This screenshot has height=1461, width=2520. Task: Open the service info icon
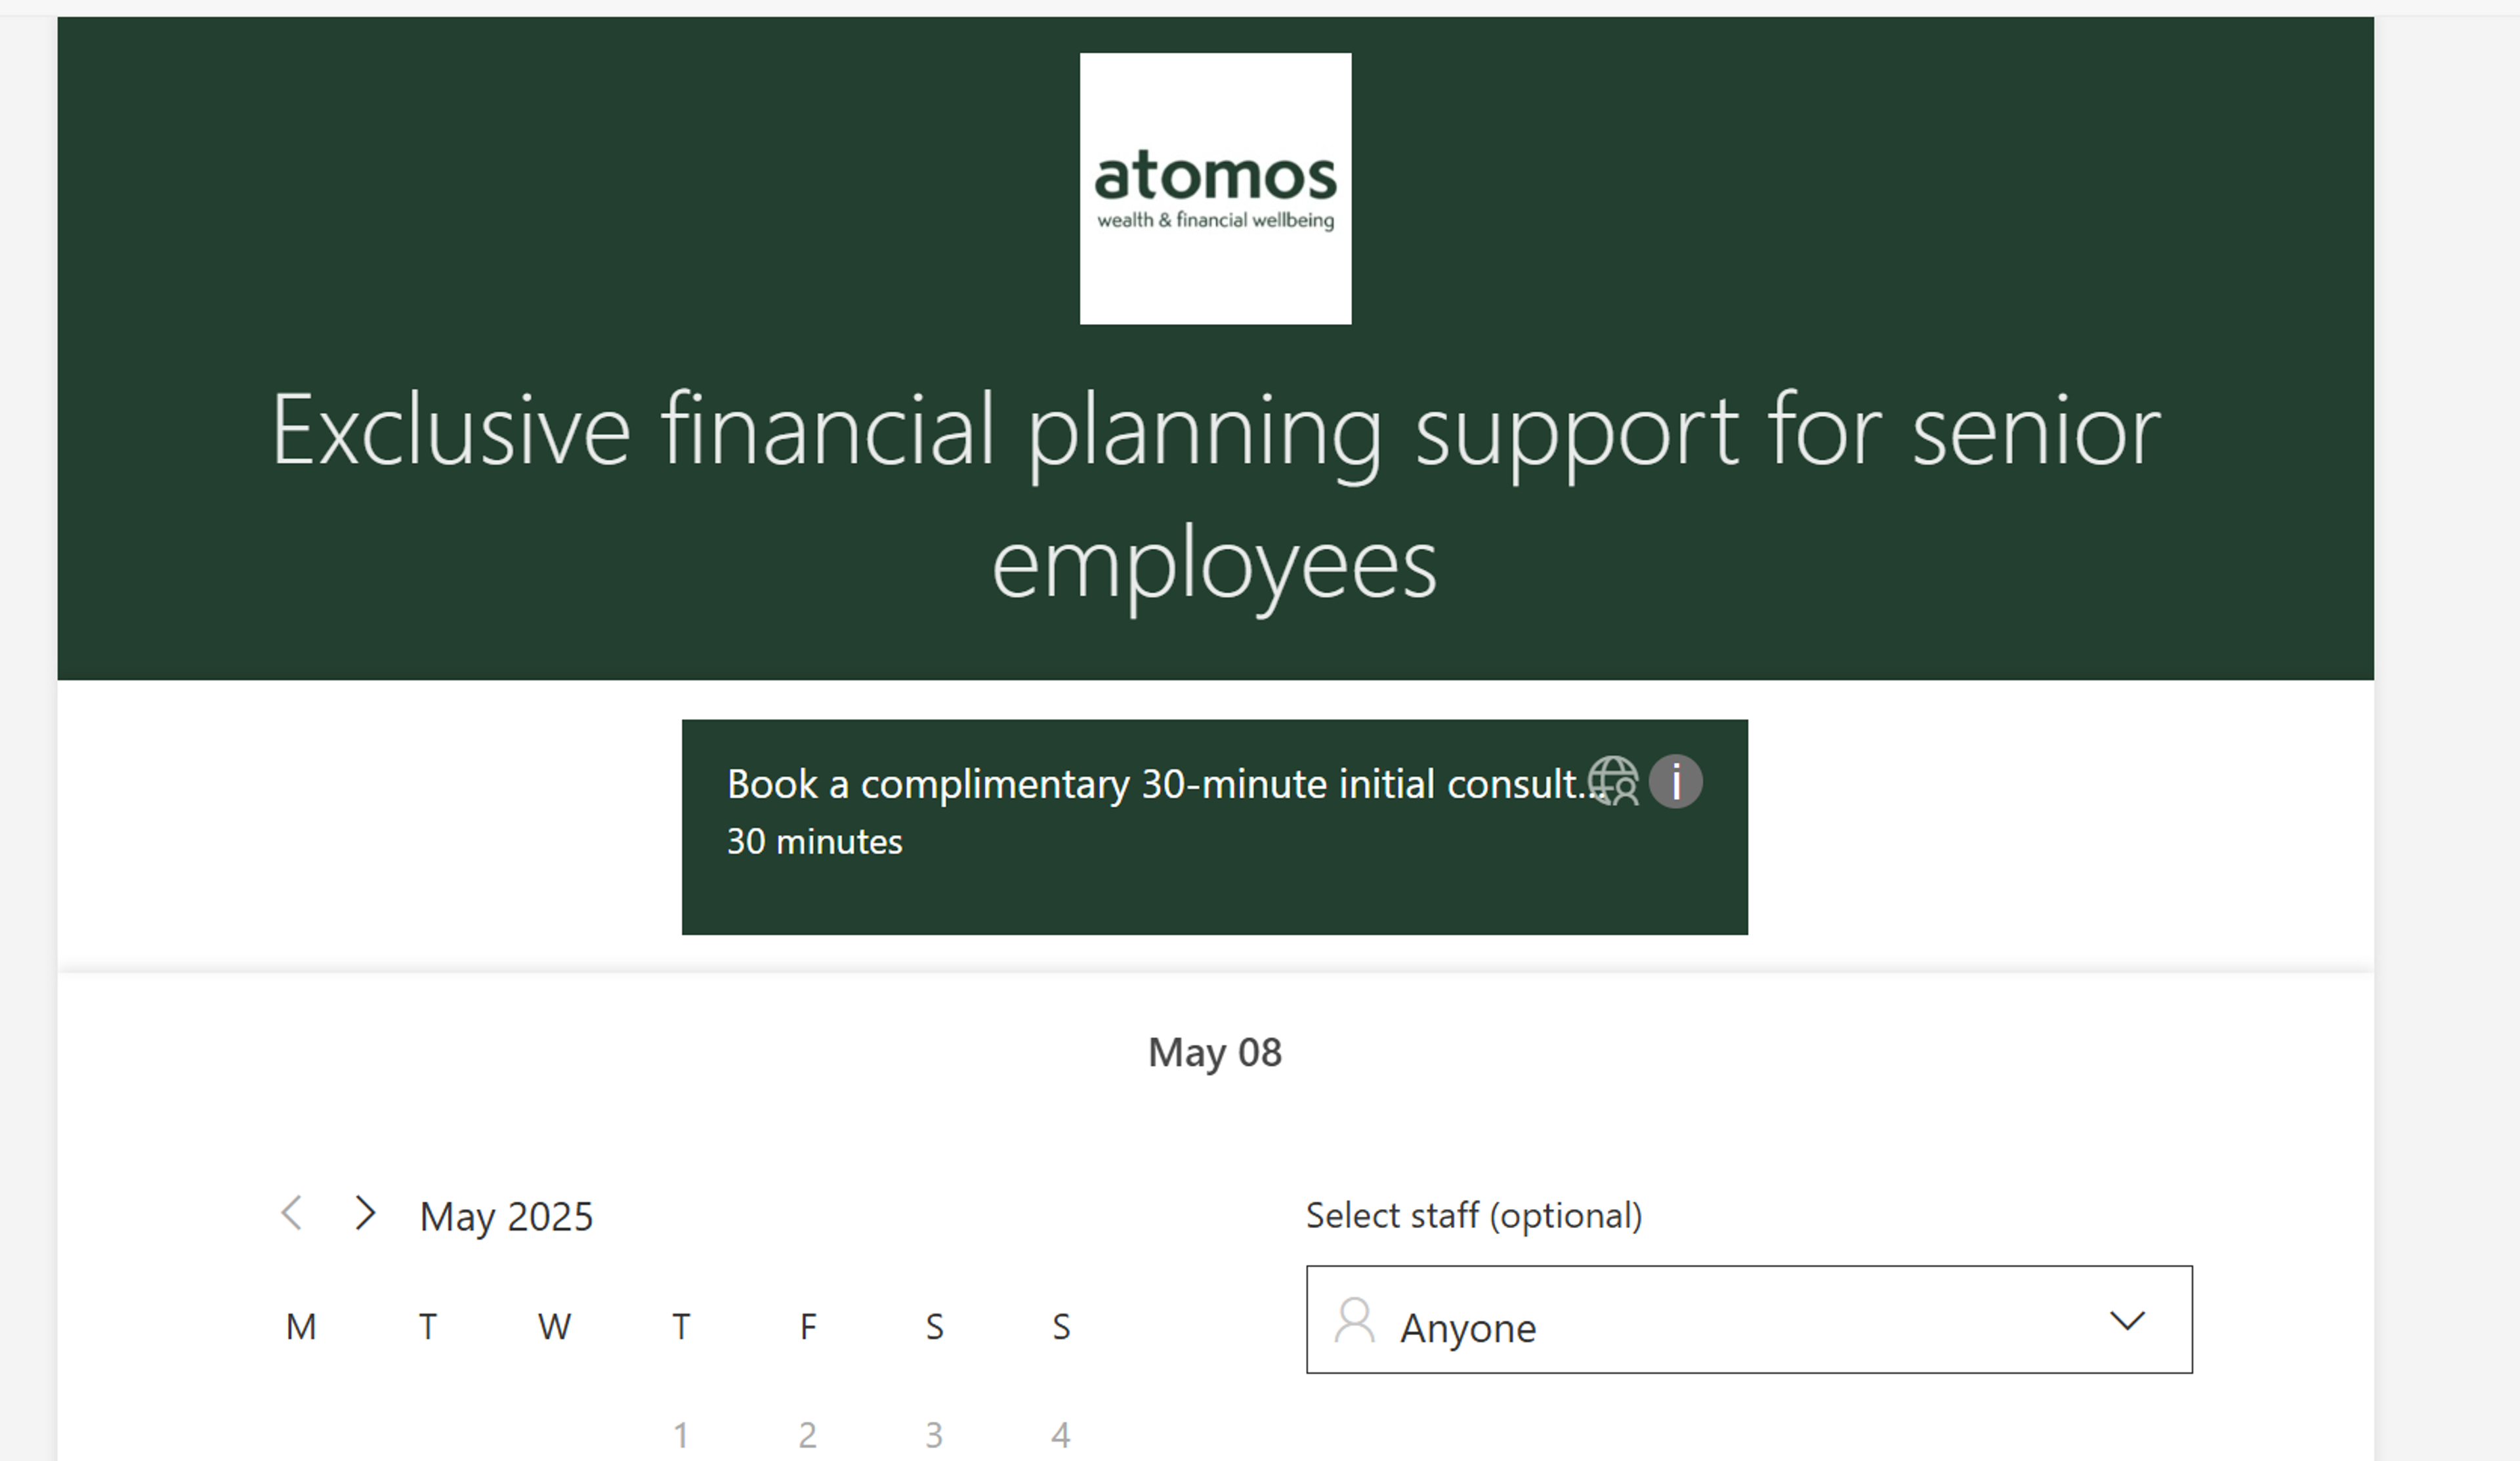[1676, 781]
